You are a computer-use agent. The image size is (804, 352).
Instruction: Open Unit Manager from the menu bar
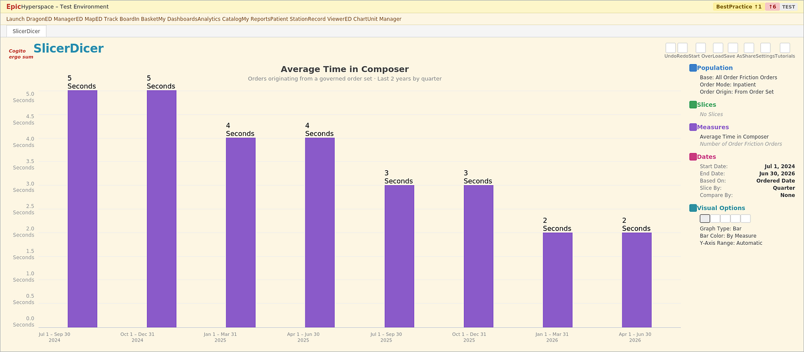384,19
